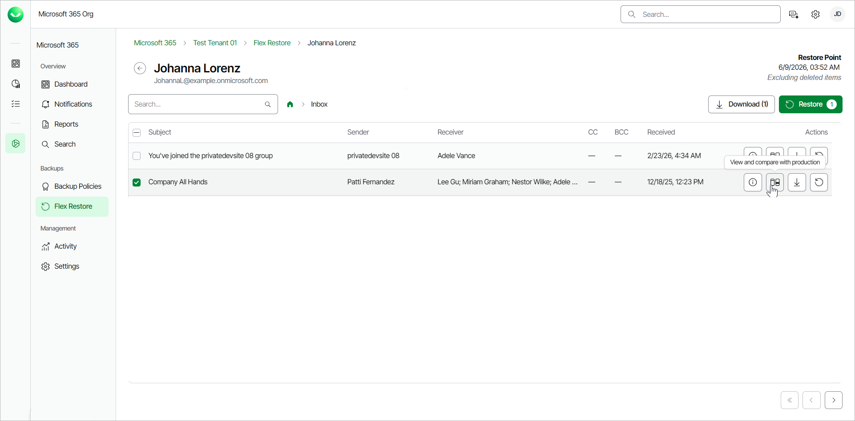The width and height of the screenshot is (855, 421).
Task: Follow the Flex Restore breadcrumb link
Action: (272, 43)
